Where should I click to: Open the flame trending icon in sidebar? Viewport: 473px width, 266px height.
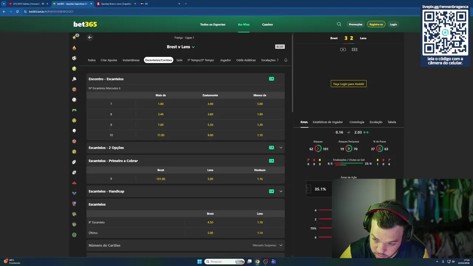(74, 48)
